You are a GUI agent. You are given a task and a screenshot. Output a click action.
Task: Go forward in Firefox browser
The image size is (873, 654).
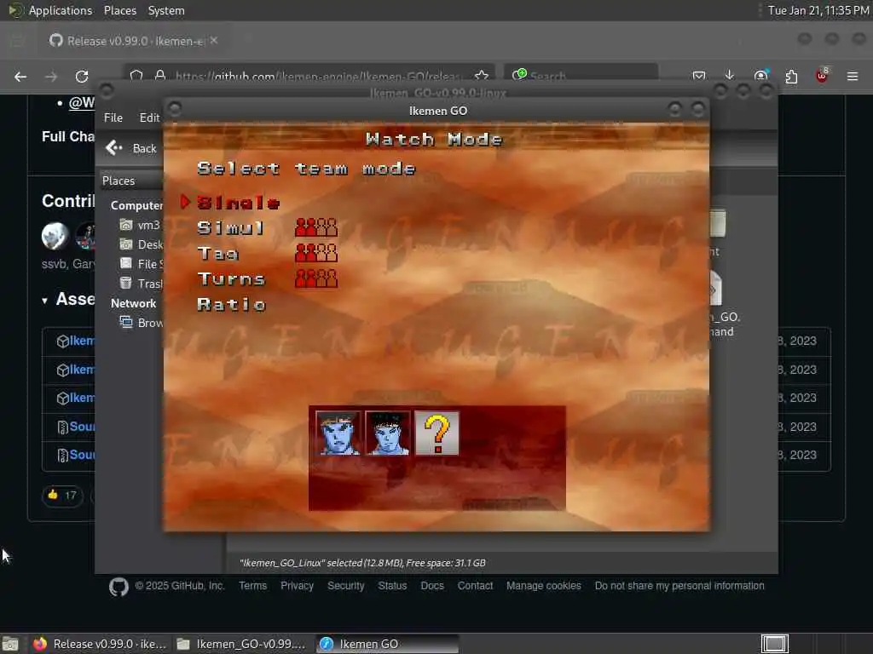point(51,77)
